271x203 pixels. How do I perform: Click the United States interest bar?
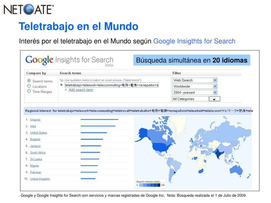(94, 133)
